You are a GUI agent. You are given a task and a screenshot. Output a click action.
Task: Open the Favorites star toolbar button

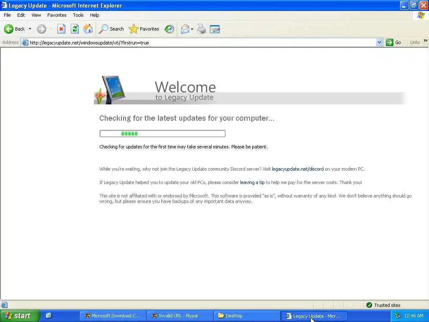[144, 29]
